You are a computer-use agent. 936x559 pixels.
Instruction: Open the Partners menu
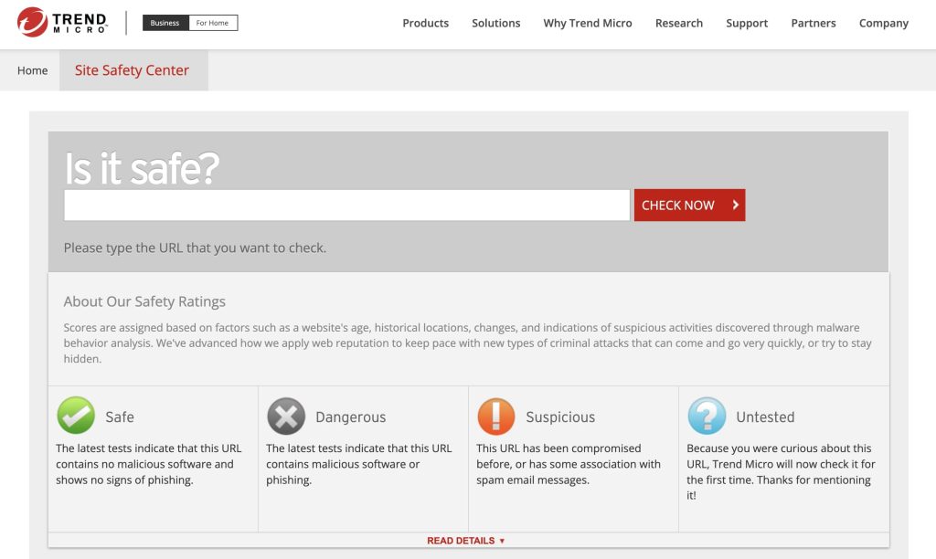click(x=813, y=23)
